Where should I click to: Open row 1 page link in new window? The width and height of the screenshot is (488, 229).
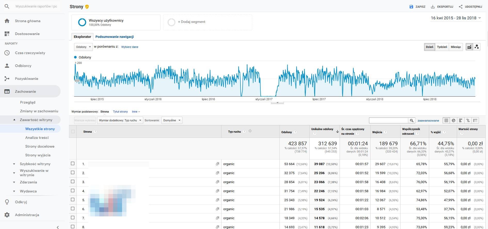tap(218, 164)
